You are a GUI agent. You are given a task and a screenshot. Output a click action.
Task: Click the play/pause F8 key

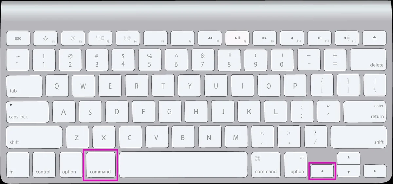[237, 38]
